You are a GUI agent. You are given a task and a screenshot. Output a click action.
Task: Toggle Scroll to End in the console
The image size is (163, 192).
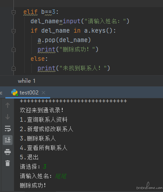[8, 140]
